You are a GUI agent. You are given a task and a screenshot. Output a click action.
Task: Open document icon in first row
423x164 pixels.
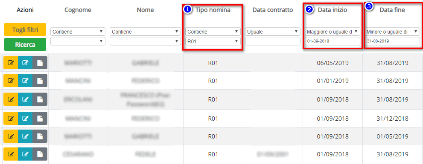pos(40,63)
